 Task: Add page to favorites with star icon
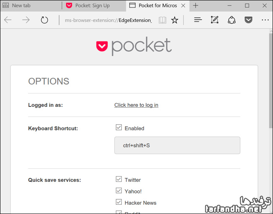(175, 20)
